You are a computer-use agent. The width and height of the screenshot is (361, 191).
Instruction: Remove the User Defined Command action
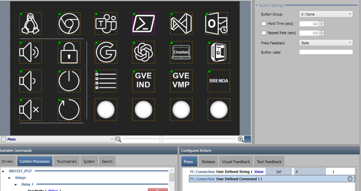point(350,179)
